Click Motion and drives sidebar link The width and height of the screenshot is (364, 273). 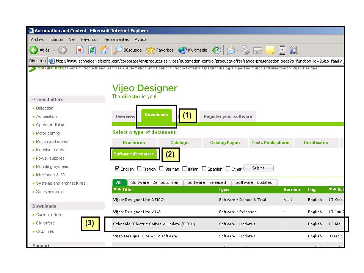pyautogui.click(x=52, y=141)
